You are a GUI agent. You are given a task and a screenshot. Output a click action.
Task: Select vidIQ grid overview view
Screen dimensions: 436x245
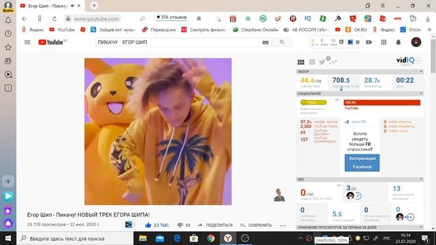(301, 62)
